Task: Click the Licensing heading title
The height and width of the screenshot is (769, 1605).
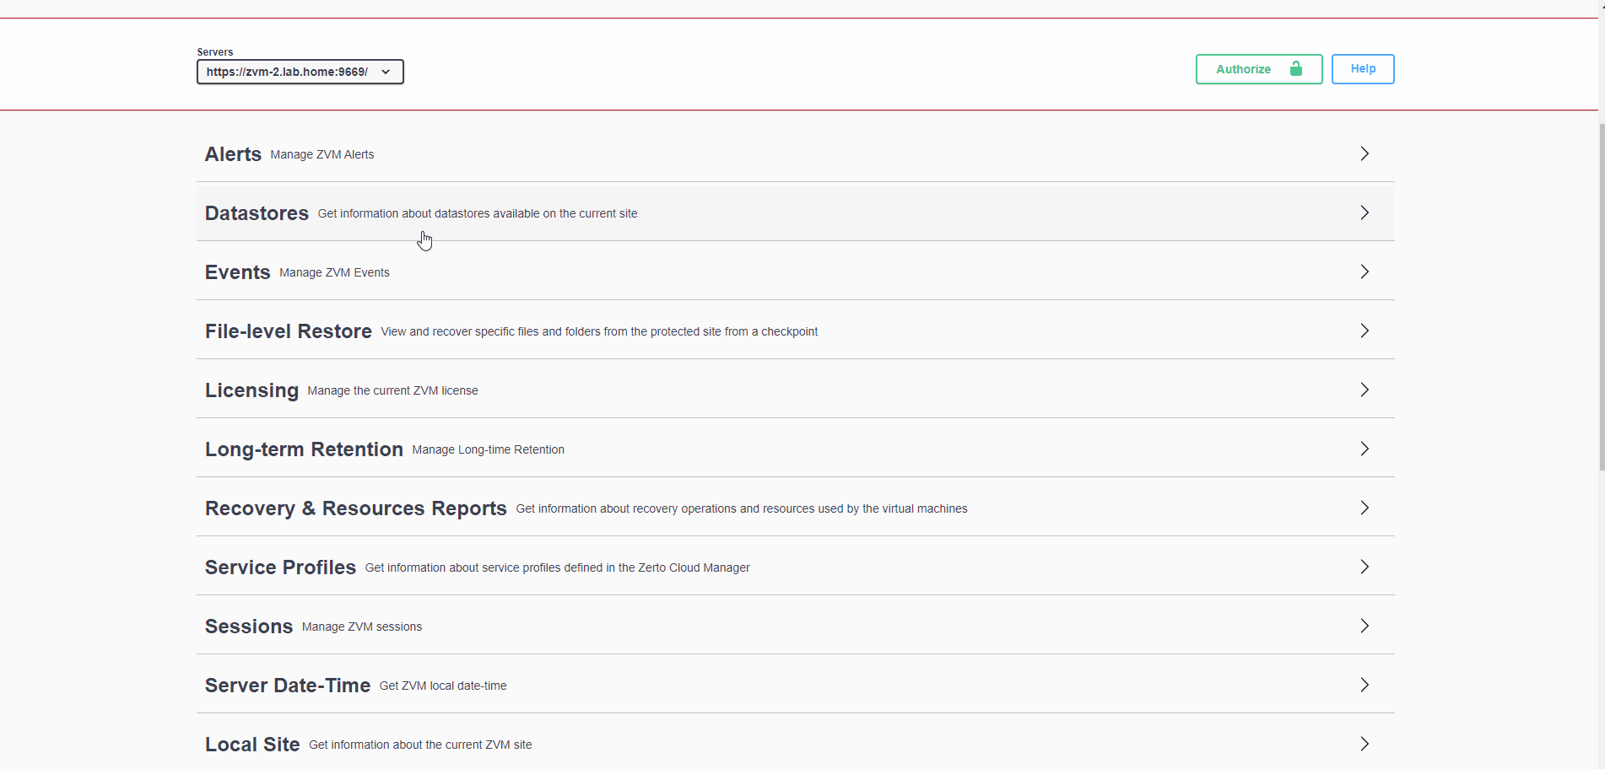Action: point(251,390)
